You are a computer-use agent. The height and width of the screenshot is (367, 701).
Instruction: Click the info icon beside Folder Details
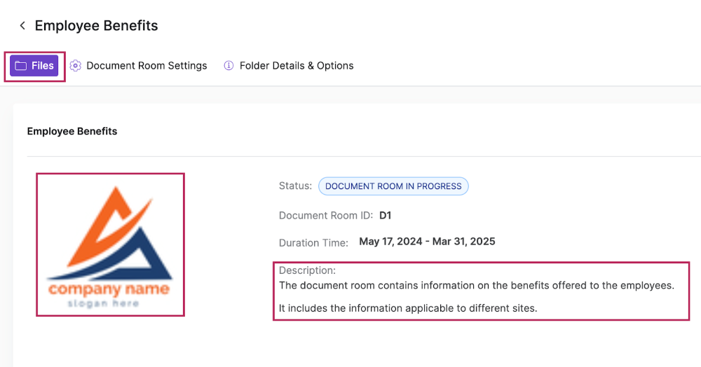pyautogui.click(x=229, y=66)
